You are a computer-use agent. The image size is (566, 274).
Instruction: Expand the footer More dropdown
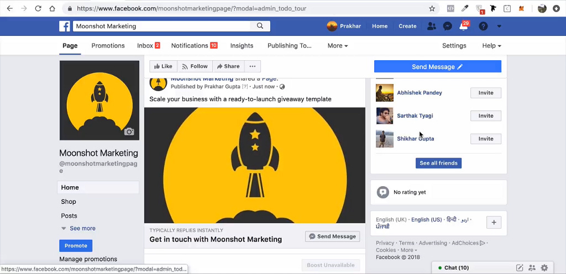pos(408,250)
